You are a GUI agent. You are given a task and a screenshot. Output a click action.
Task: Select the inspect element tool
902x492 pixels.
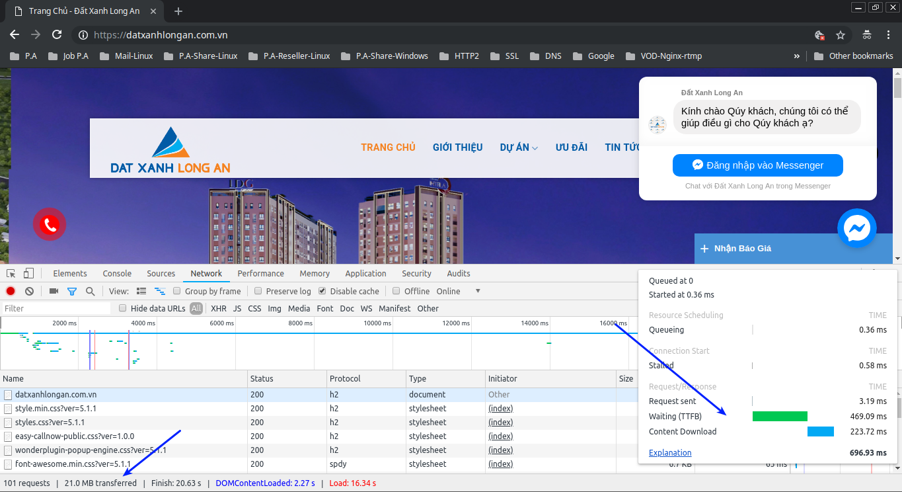point(11,273)
